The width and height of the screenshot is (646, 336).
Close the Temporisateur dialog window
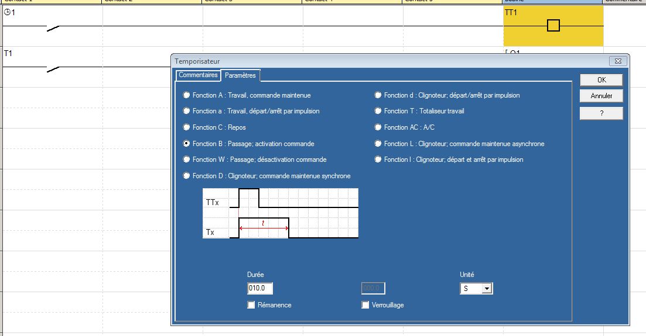coord(618,61)
